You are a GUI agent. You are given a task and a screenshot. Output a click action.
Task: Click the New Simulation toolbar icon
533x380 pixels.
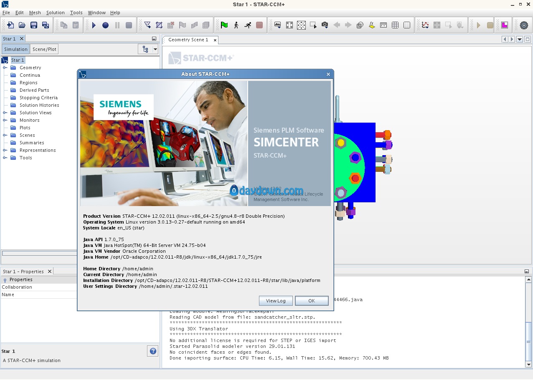pyautogui.click(x=10, y=25)
